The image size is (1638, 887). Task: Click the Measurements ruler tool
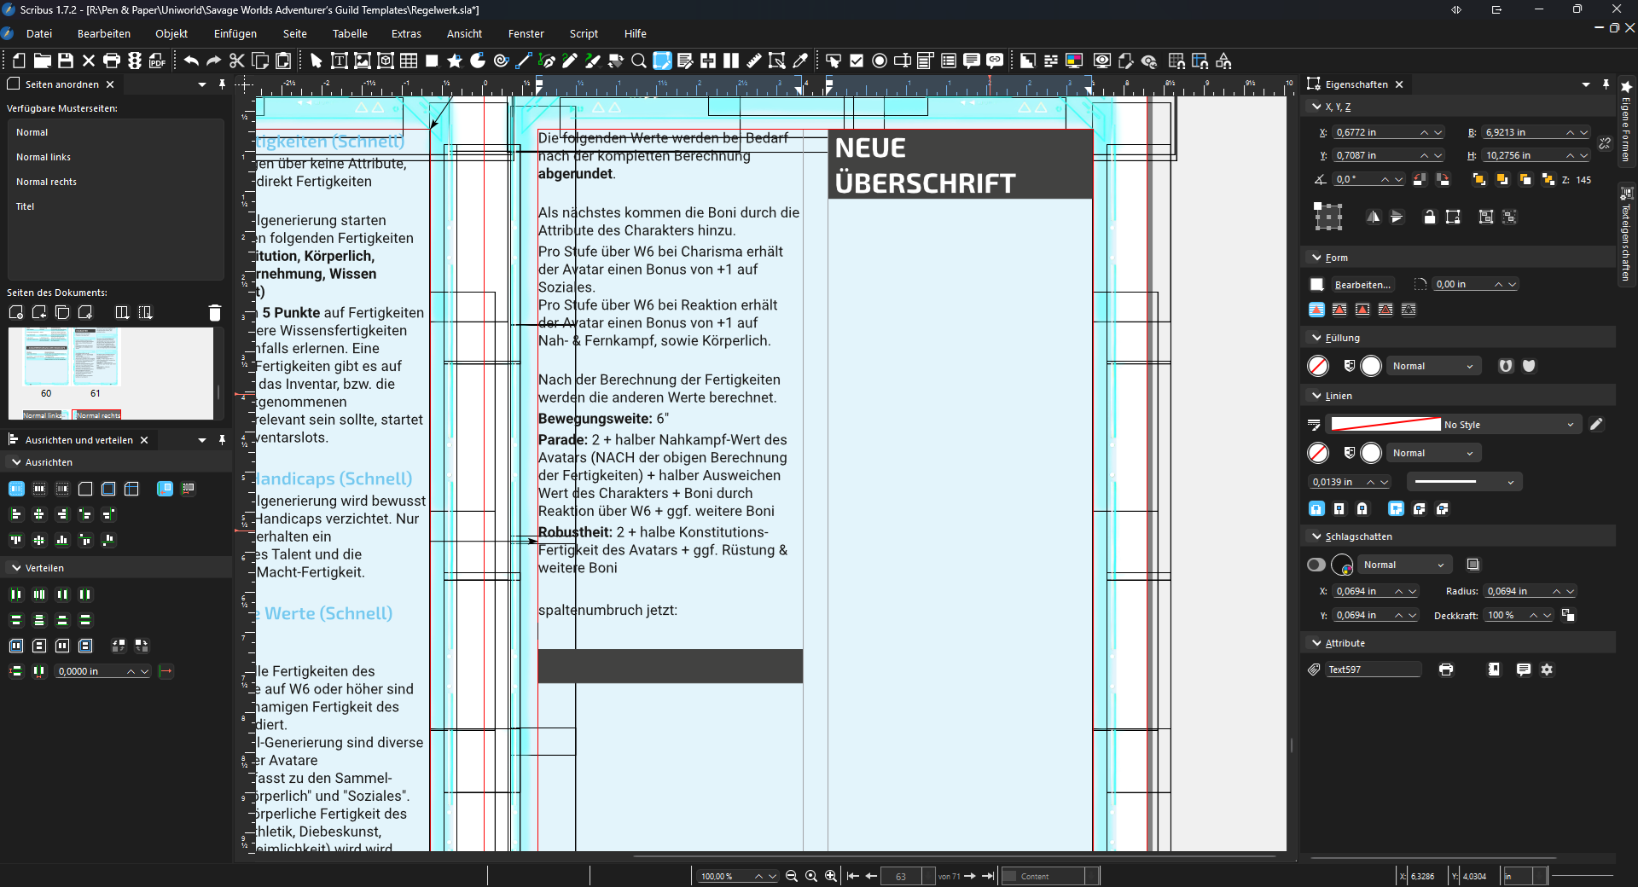click(754, 61)
